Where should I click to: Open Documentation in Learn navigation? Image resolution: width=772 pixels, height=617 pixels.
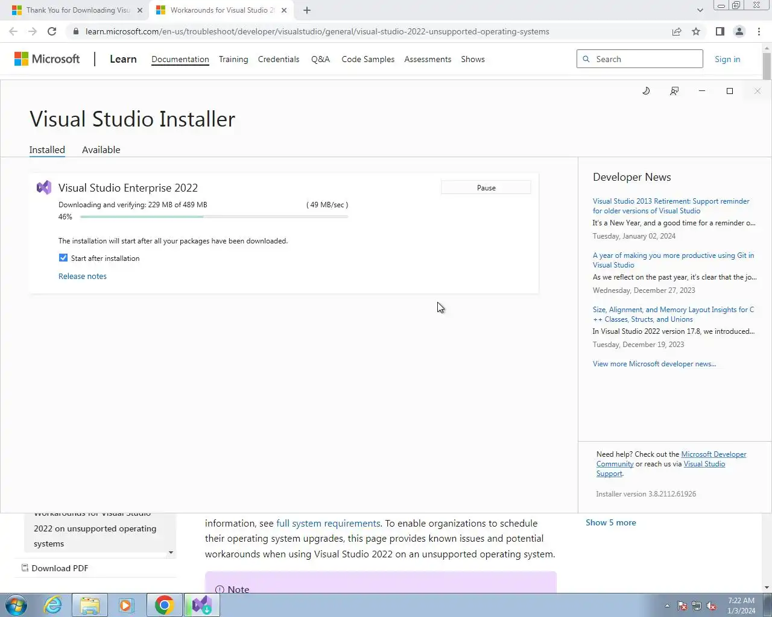pos(180,59)
